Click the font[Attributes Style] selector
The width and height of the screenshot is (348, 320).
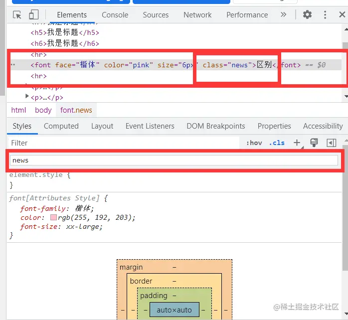(x=54, y=198)
